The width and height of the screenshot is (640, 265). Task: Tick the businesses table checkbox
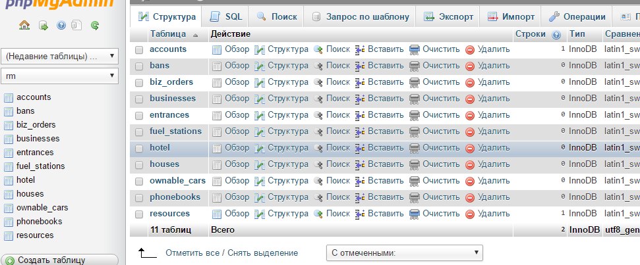click(x=139, y=99)
